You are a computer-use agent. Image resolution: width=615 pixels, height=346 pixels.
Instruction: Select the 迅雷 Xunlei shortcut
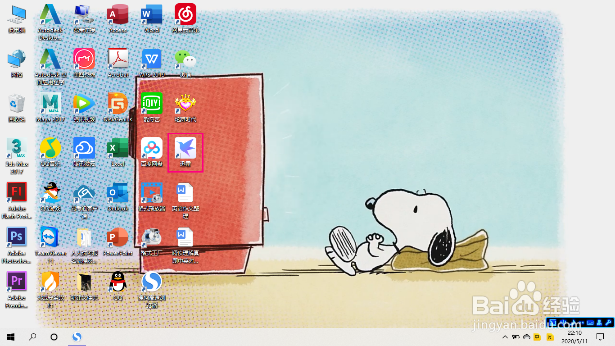tap(185, 153)
